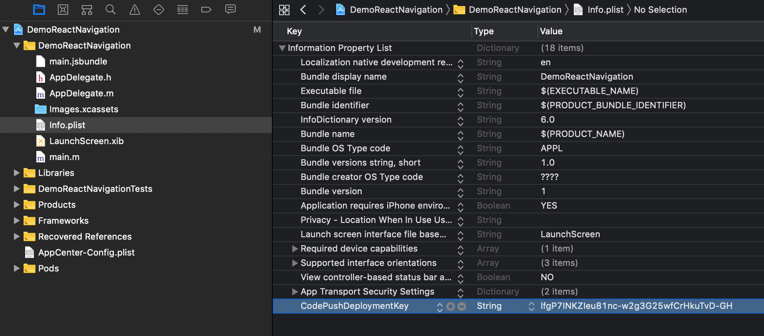Select AppDelegate.m in the file tree
The image size is (764, 336).
[x=81, y=93]
